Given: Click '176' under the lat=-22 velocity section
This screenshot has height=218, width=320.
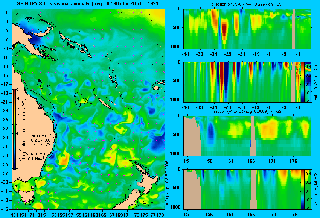Looking at the screenshot, I should pos(294,215).
